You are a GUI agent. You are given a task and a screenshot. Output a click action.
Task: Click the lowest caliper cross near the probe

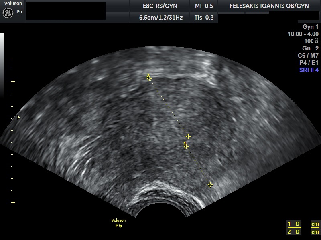tap(210, 184)
